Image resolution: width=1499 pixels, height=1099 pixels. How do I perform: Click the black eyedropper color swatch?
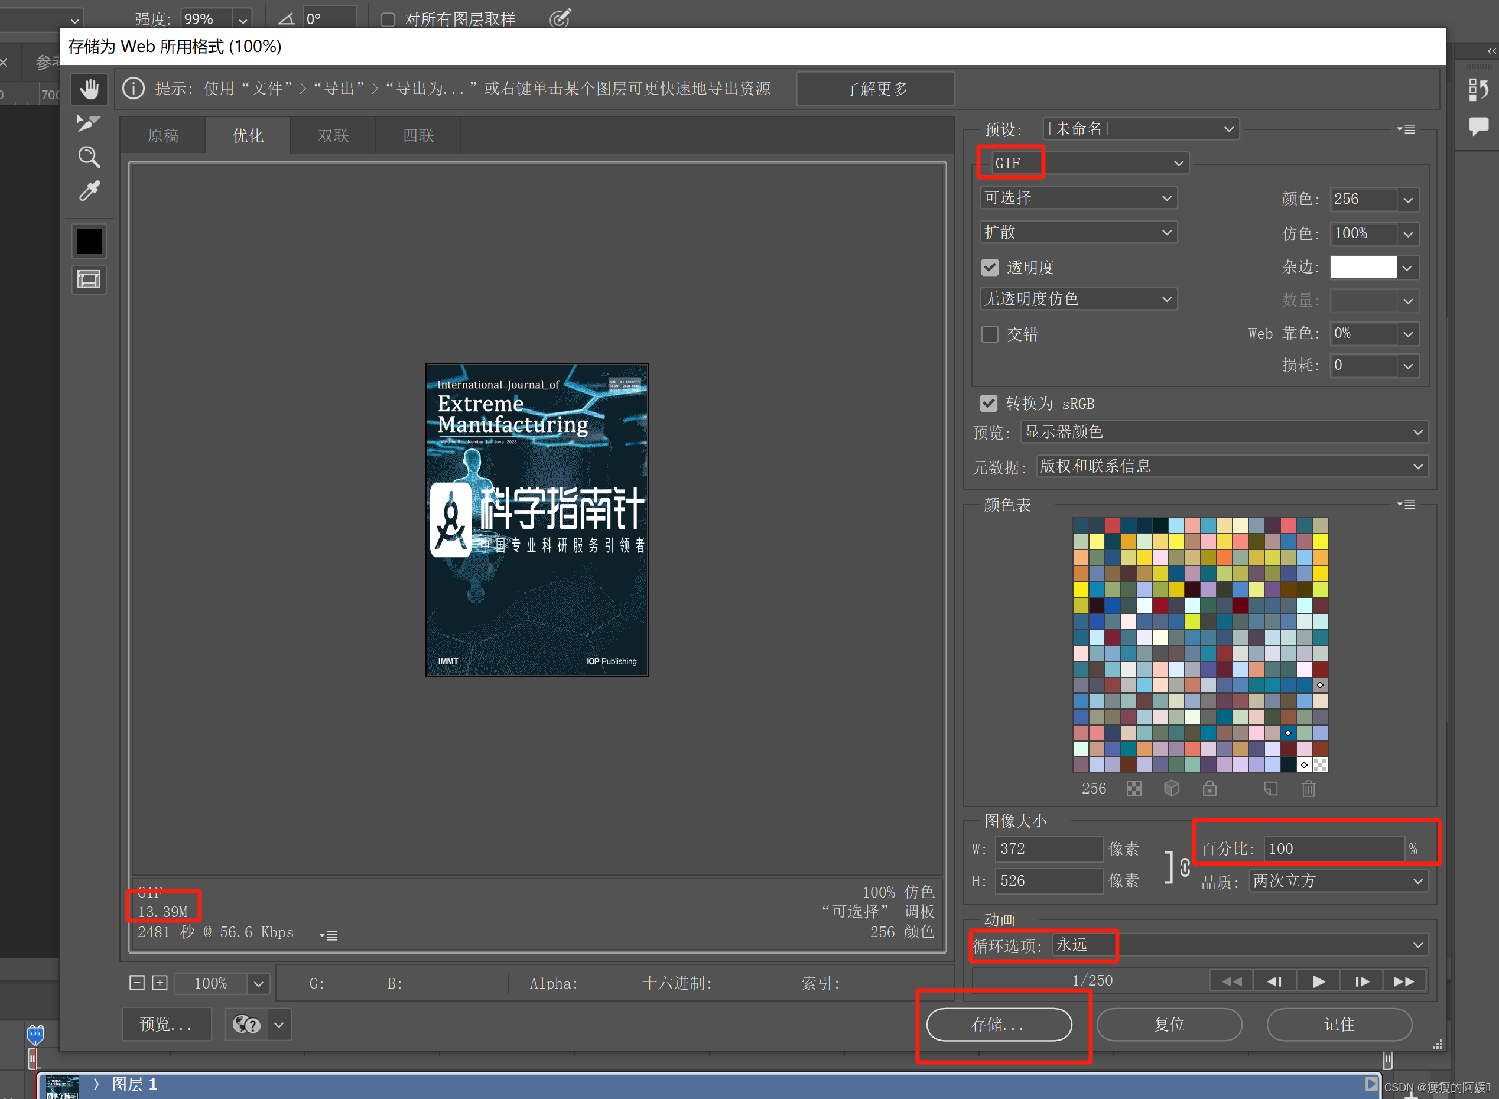(89, 241)
